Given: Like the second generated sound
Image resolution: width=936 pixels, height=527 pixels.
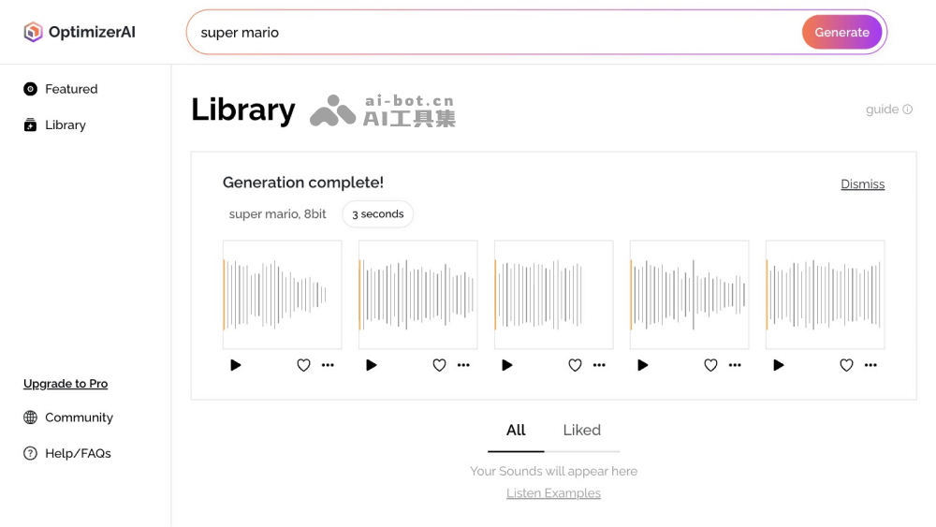Looking at the screenshot, I should click(x=439, y=366).
